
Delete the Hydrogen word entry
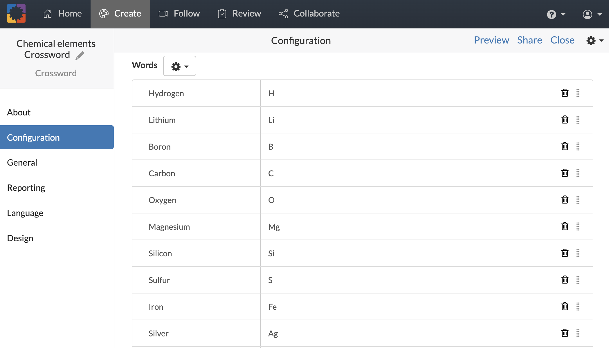565,93
